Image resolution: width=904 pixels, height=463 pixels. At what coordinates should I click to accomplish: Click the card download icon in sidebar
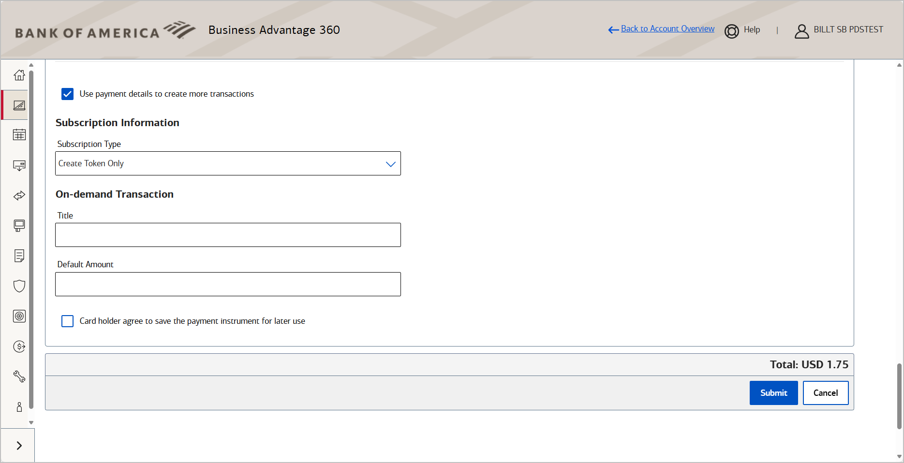[19, 165]
